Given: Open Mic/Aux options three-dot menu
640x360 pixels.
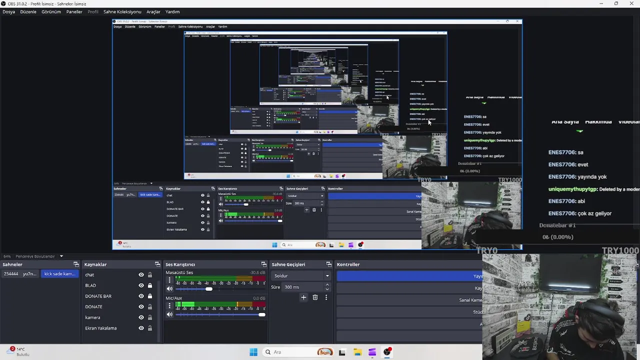Looking at the screenshot, I should pos(169,305).
